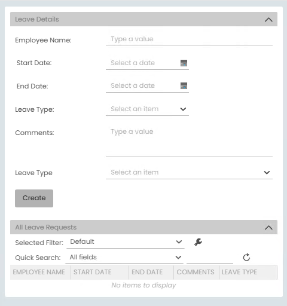Open the wide Leave Type dropdown above Create
287x306 pixels.
point(189,173)
